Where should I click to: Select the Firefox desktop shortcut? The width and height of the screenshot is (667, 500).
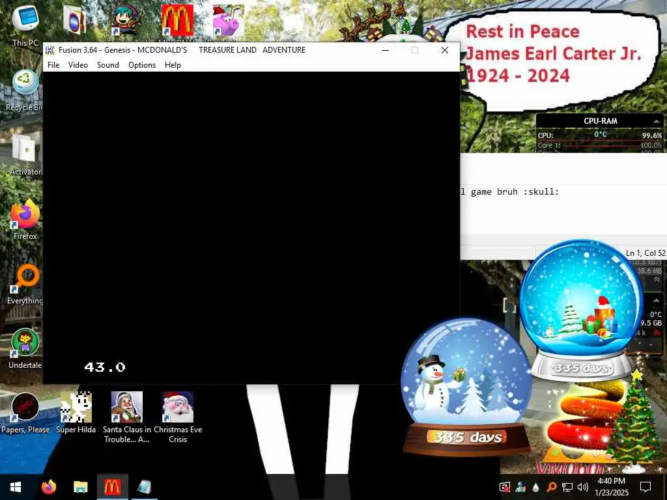25,220
